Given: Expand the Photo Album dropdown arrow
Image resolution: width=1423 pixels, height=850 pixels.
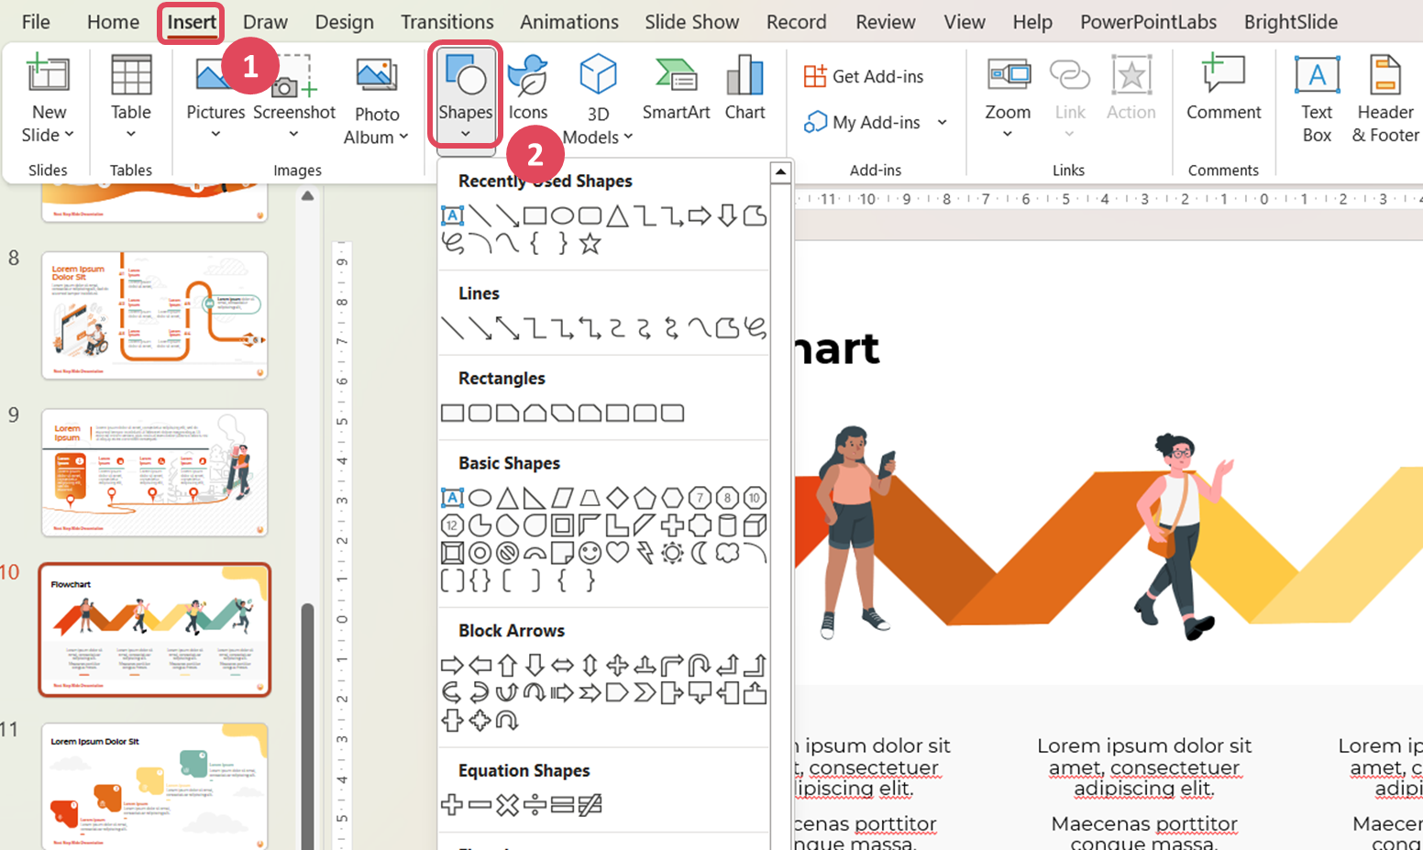Looking at the screenshot, I should pyautogui.click(x=403, y=138).
